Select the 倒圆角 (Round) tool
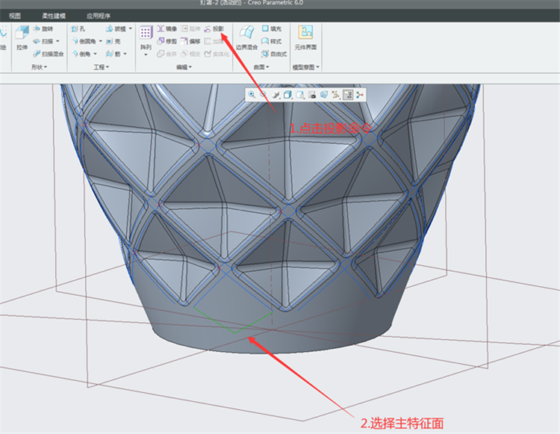Screen dimensions: 560x434 click(84, 41)
